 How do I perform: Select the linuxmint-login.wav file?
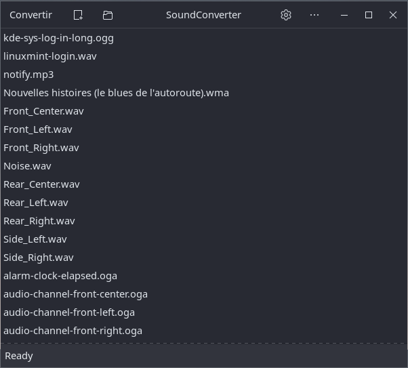204,56
